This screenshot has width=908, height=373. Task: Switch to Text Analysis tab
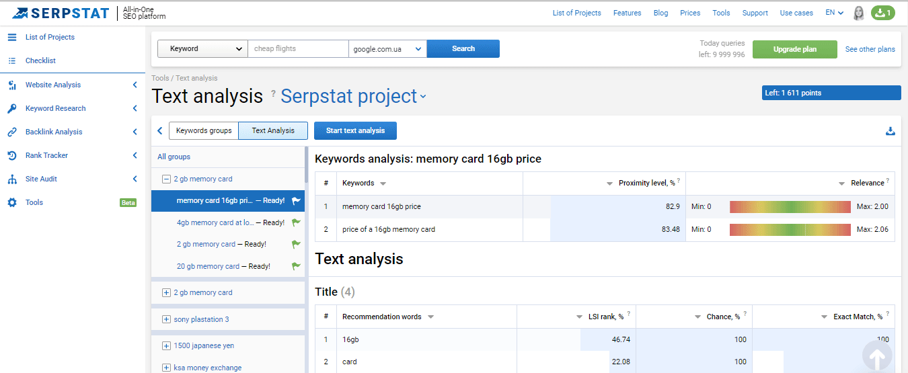coord(273,130)
